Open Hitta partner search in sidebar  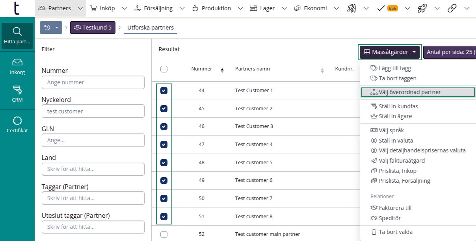17,35
